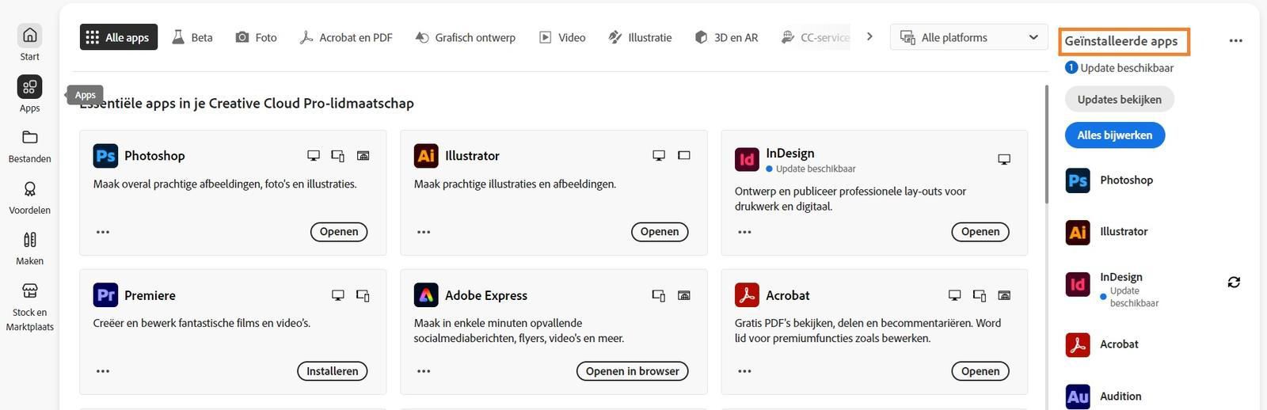Image resolution: width=1267 pixels, height=410 pixels.
Task: Open InDesign card more options
Action: point(744,232)
